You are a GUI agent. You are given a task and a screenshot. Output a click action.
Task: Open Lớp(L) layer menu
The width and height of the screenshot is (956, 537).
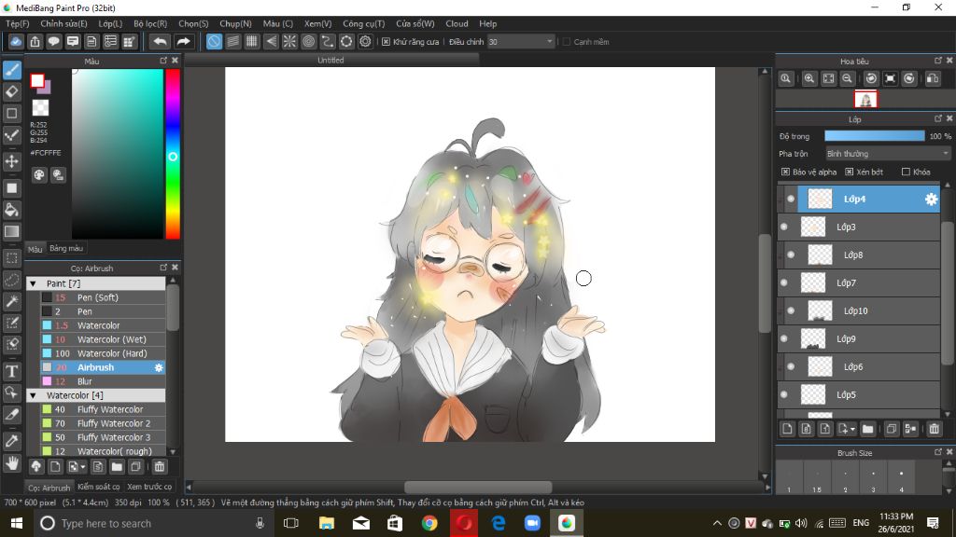[x=110, y=23]
